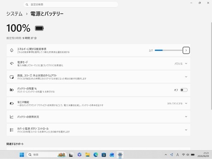Click the IME 'A' input mode indicator
This screenshot has height=159, width=212.
(178, 155)
